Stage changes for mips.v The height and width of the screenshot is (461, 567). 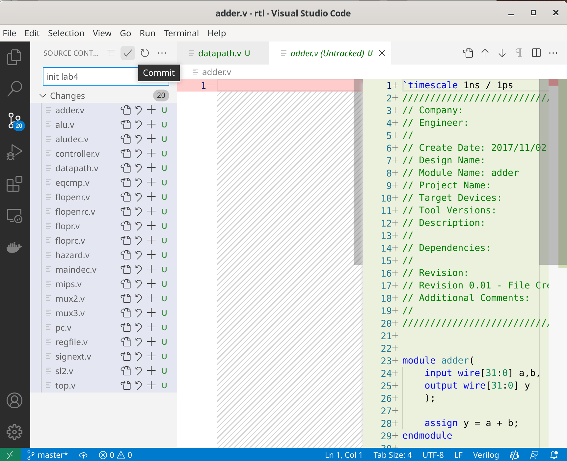pyautogui.click(x=151, y=284)
